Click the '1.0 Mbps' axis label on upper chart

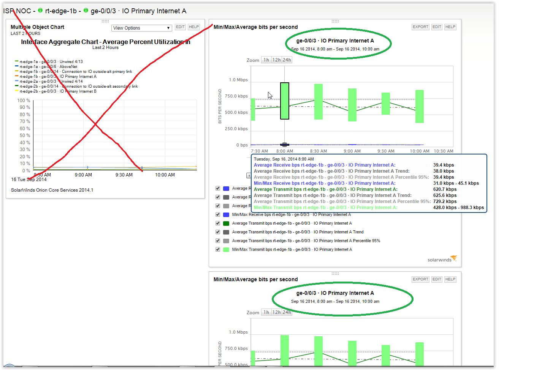(x=238, y=80)
